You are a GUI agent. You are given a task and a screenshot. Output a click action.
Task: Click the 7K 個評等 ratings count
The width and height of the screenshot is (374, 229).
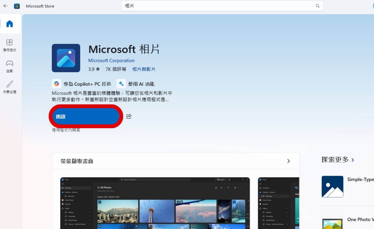[116, 69]
